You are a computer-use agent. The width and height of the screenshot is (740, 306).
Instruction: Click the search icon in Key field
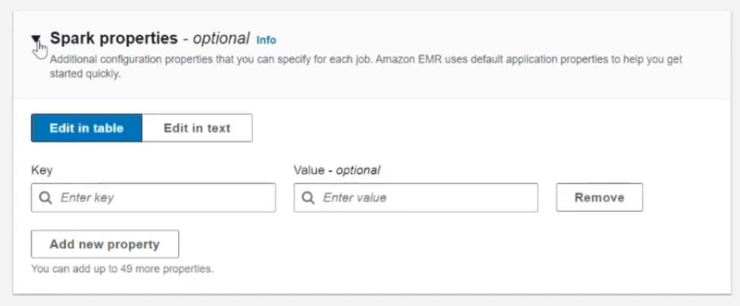tap(45, 198)
